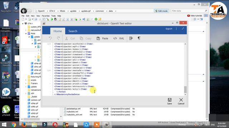This screenshot has width=229, height=128.
Task: Select 'GTA V' in breadcrumb path
Action: [x=52, y=11]
